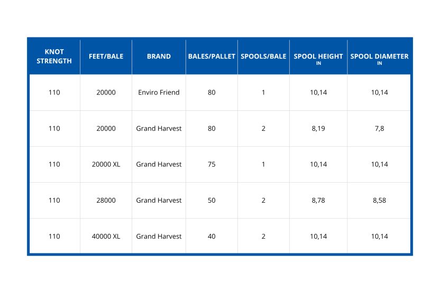Click Grand Harvest in the 28000 row

pos(159,200)
